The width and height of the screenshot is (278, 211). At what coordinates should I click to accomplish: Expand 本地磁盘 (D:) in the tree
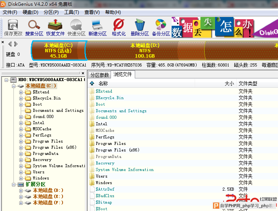click(21, 191)
